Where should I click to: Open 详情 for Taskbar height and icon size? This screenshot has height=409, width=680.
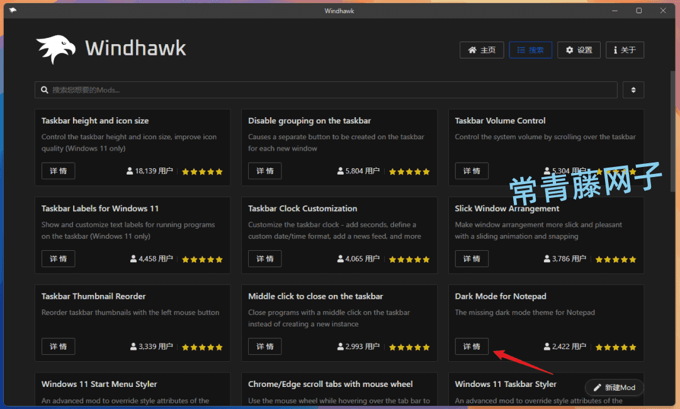(58, 171)
